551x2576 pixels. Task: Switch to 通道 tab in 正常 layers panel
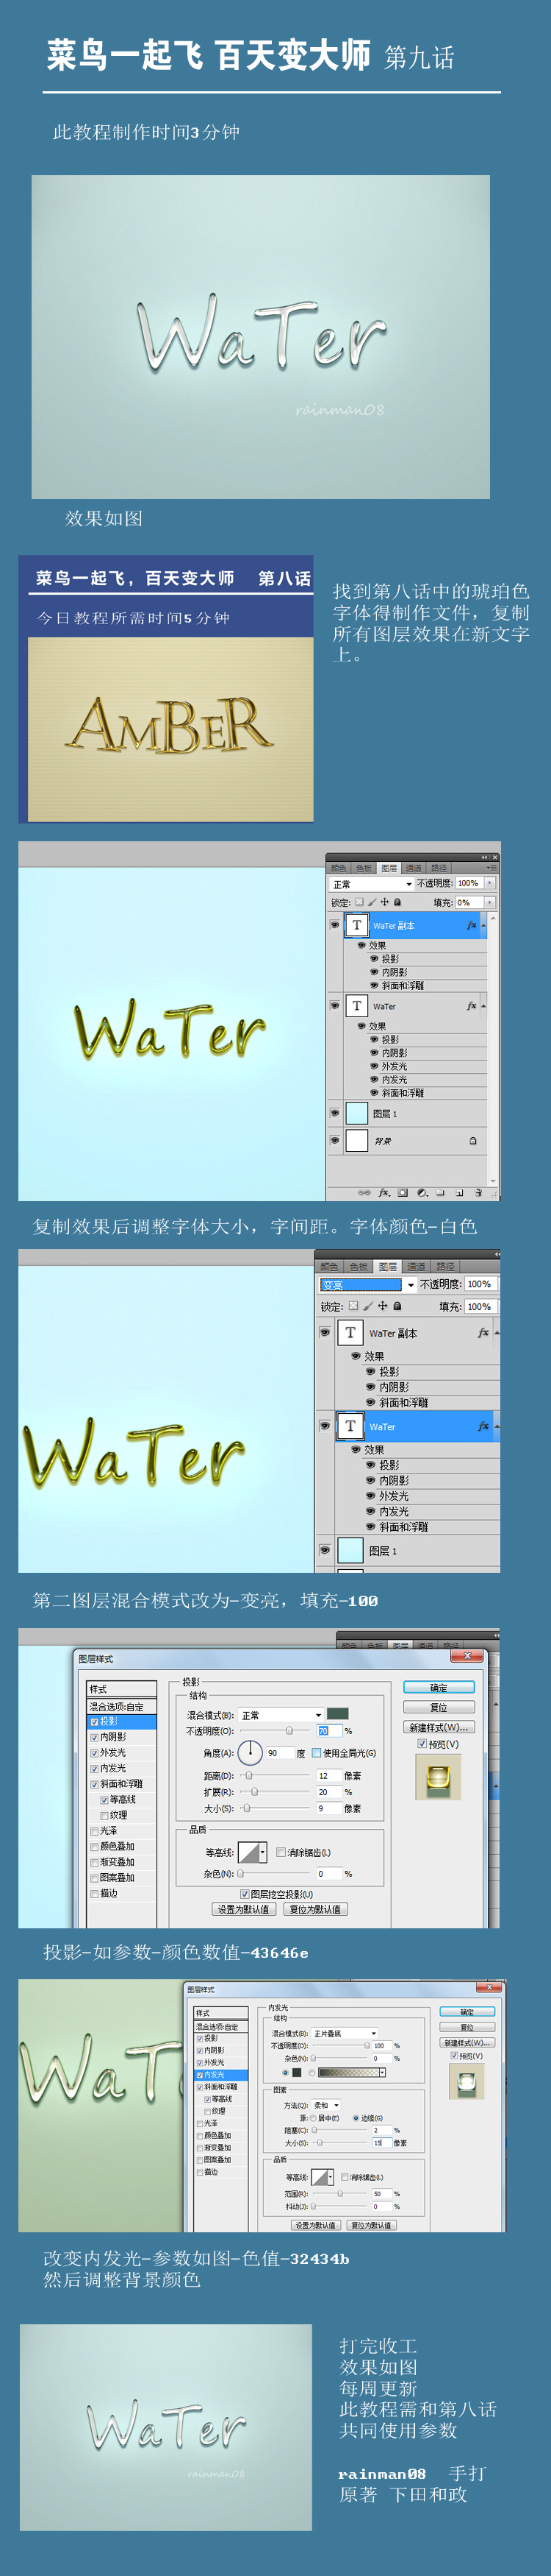[413, 868]
